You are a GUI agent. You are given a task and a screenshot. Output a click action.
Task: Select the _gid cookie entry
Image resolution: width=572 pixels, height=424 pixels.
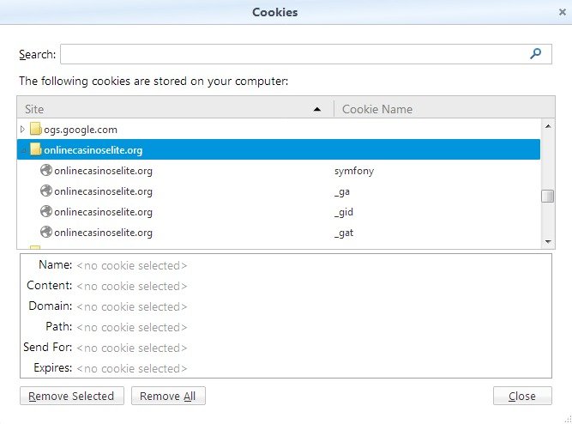tap(279, 211)
